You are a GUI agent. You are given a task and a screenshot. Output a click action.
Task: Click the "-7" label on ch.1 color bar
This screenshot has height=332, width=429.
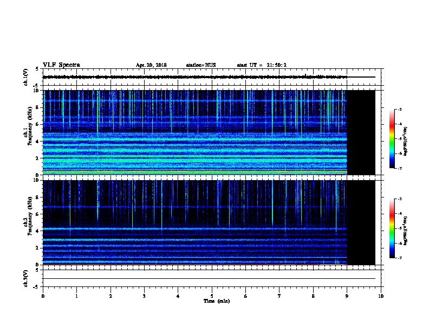pos(400,168)
